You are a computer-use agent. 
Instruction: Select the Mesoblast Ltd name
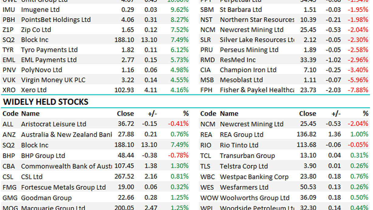pyautogui.click(x=241, y=80)
